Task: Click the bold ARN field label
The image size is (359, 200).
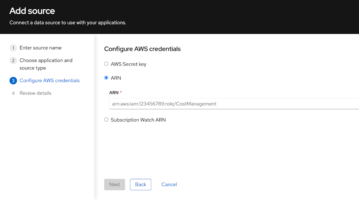Action: [x=114, y=92]
